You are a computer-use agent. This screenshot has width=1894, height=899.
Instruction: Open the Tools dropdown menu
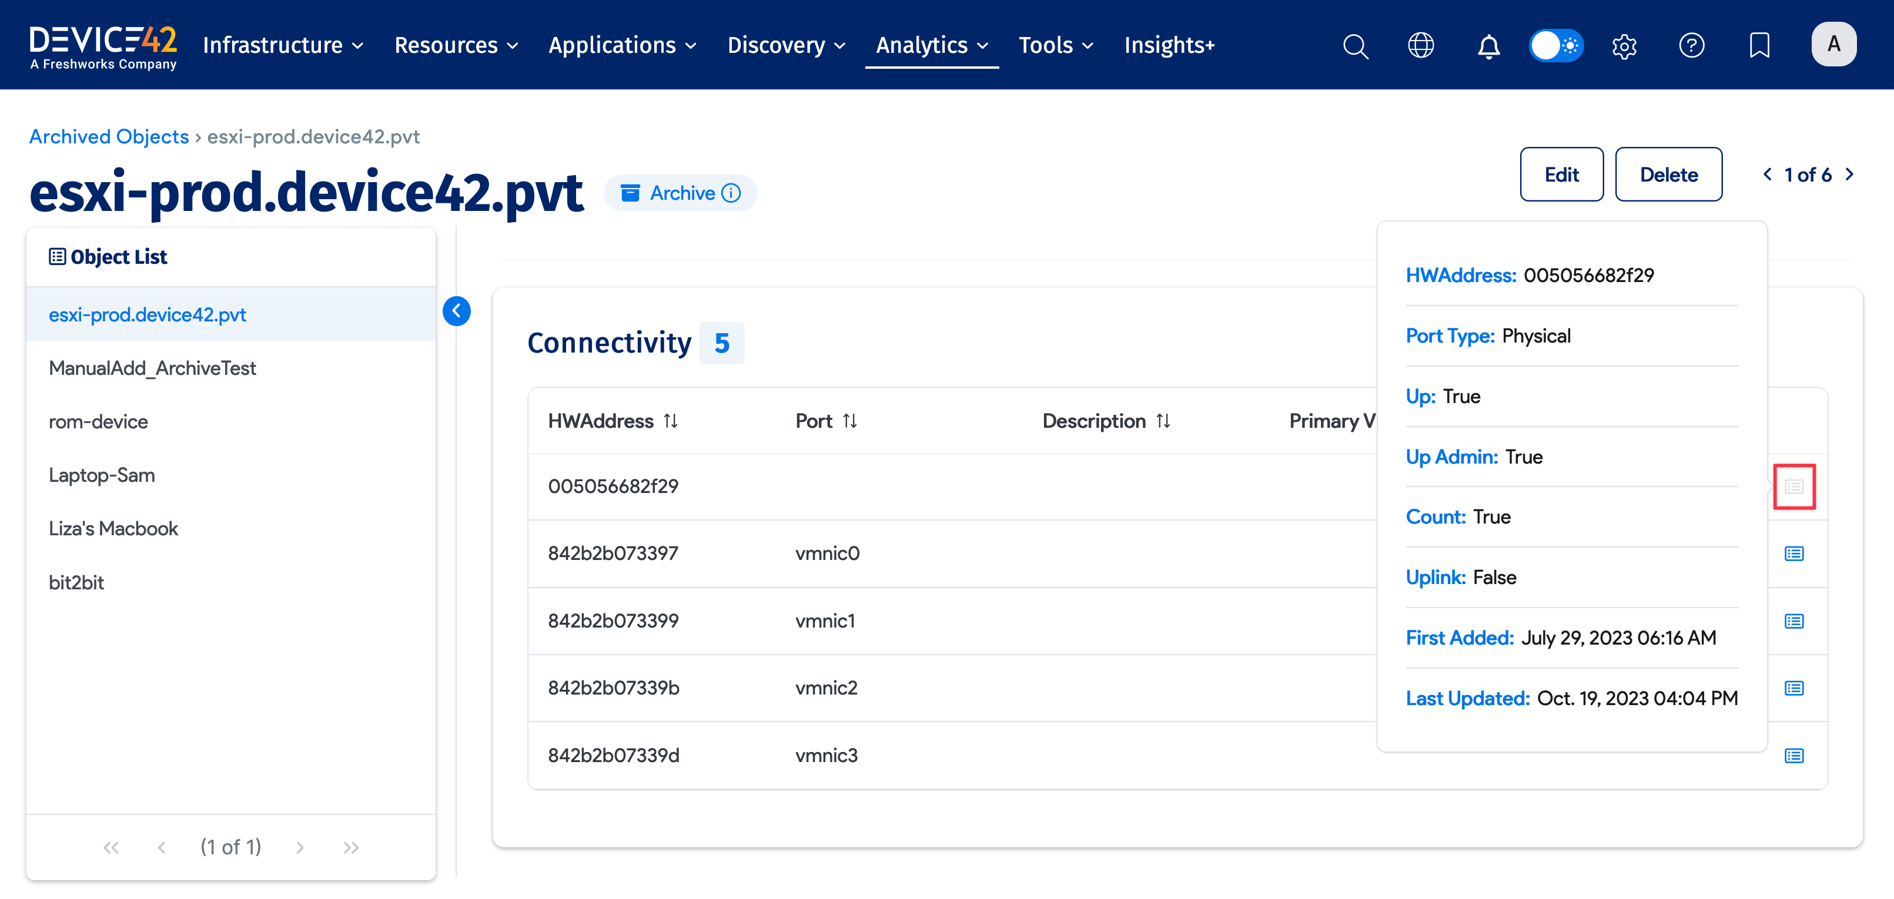pyautogui.click(x=1056, y=46)
